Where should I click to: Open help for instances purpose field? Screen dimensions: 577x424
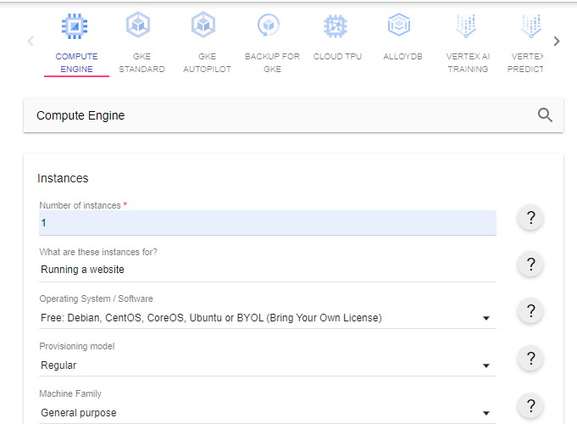pos(530,264)
